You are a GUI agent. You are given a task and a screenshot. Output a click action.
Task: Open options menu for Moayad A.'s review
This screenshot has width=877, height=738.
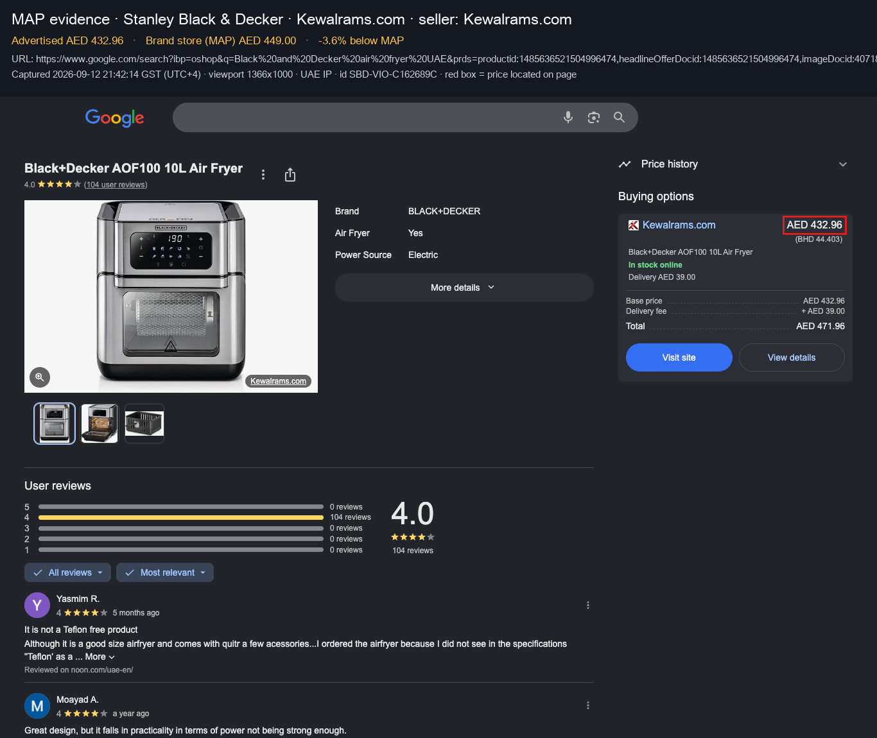point(588,705)
